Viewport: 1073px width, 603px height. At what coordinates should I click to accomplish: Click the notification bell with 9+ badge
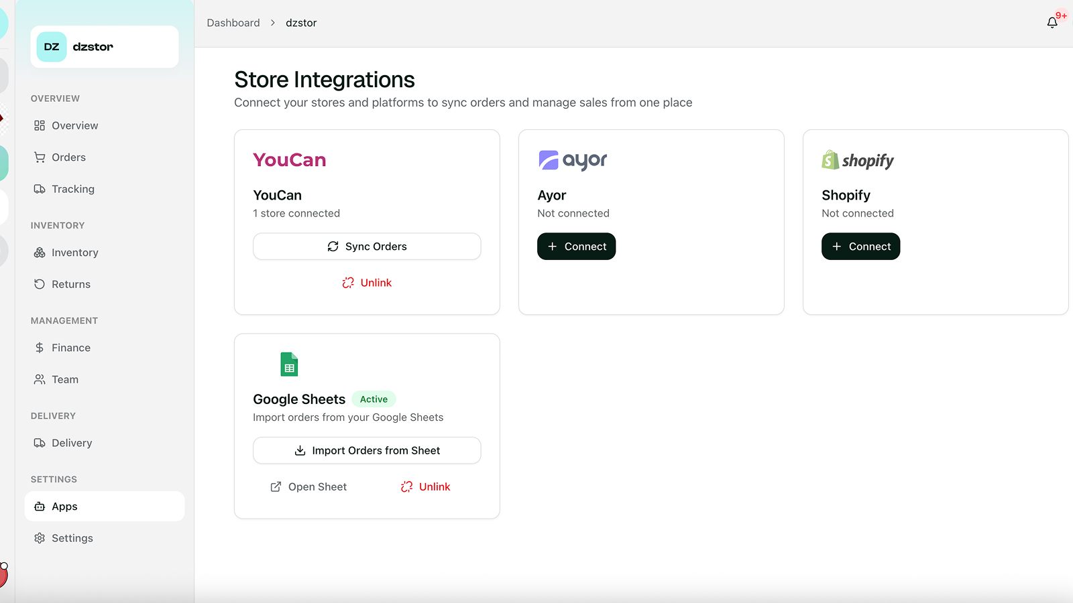1052,22
